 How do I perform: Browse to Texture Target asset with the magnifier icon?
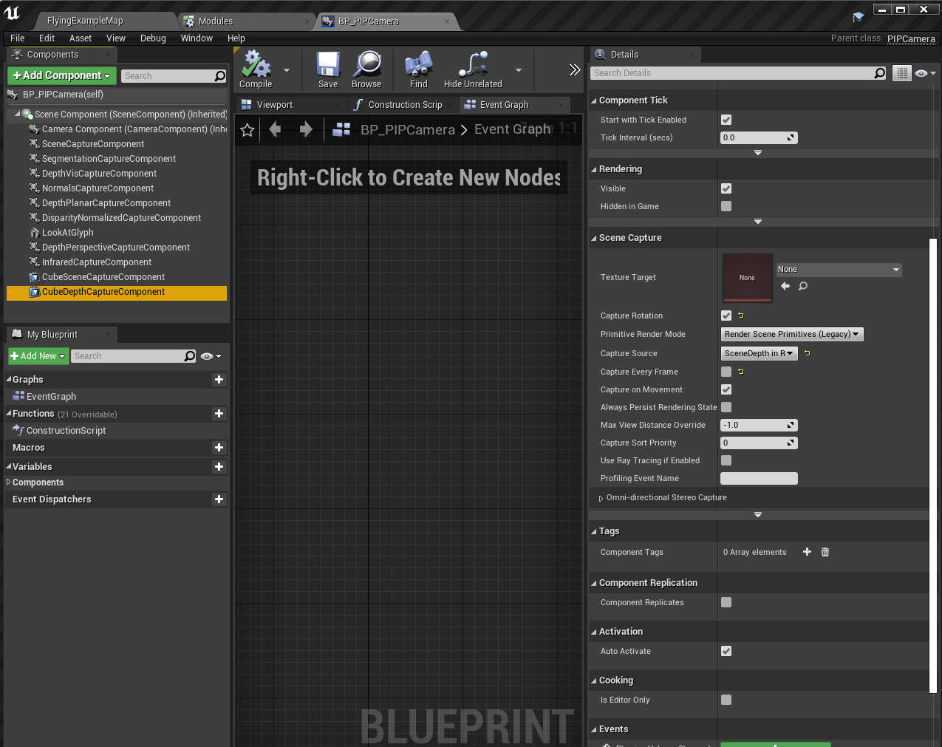coord(803,286)
